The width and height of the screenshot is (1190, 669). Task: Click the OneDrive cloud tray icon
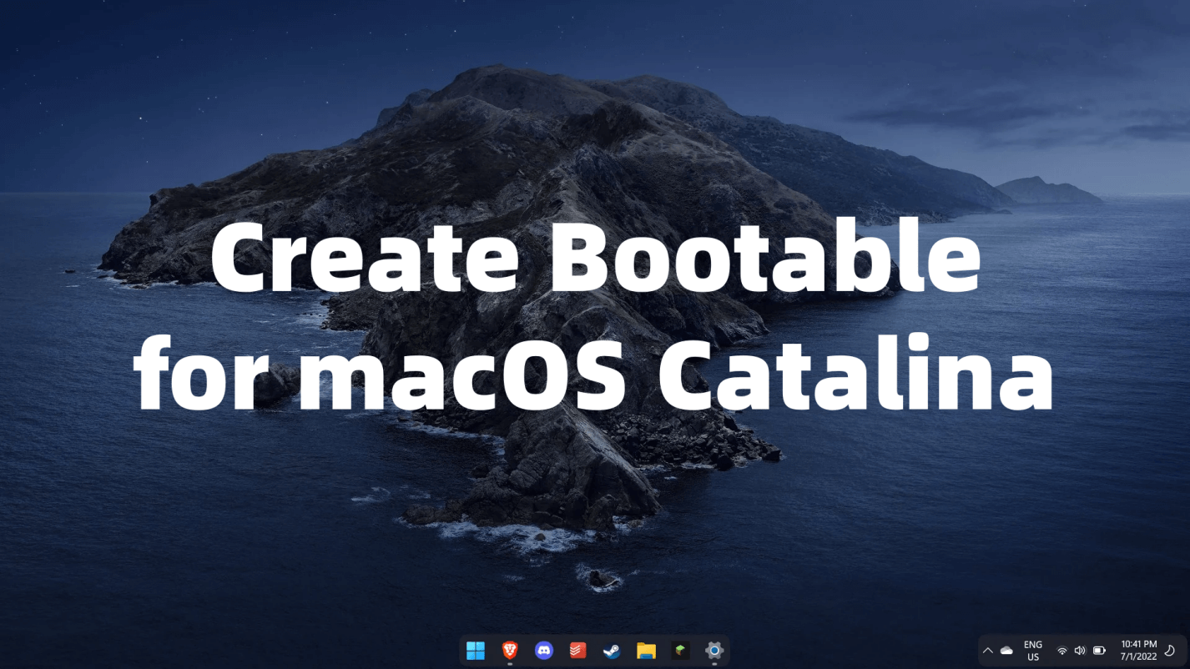(x=1006, y=651)
